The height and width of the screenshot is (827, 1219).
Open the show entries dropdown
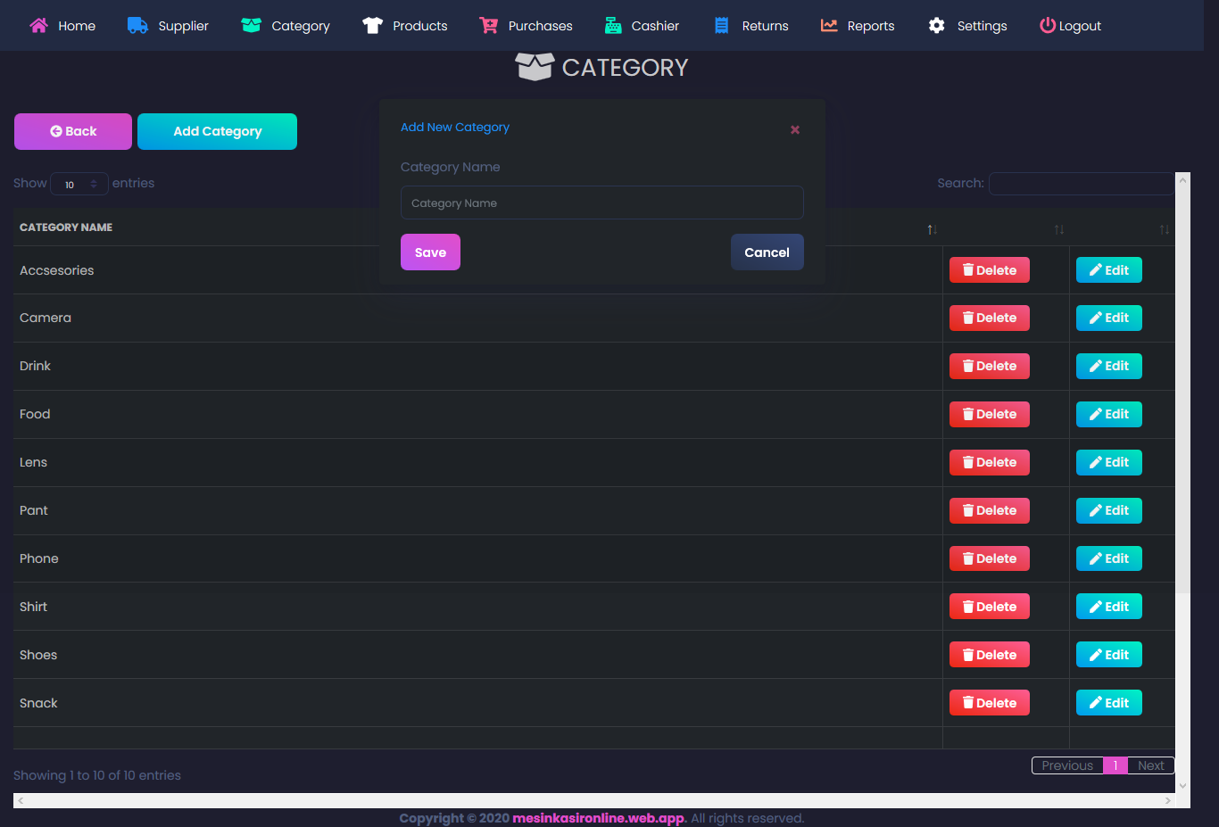(x=79, y=184)
